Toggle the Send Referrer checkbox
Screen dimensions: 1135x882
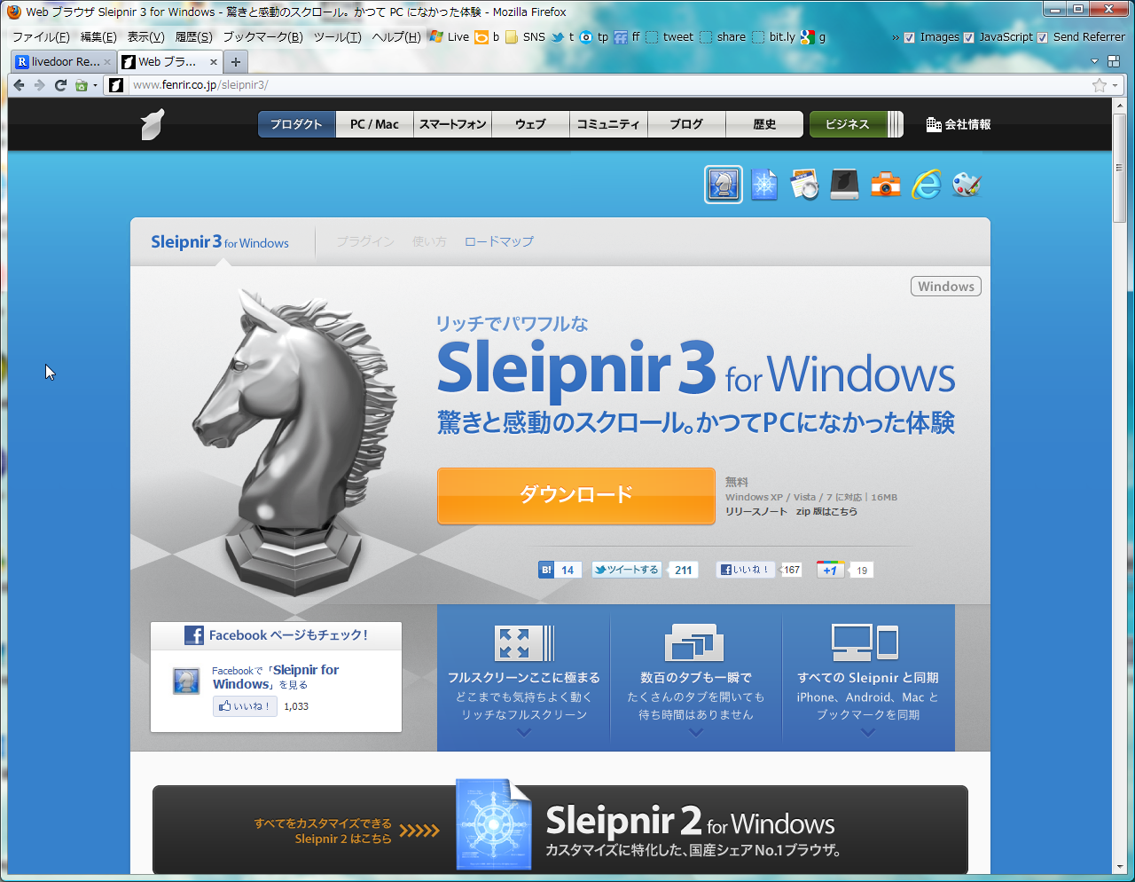[x=1043, y=37]
